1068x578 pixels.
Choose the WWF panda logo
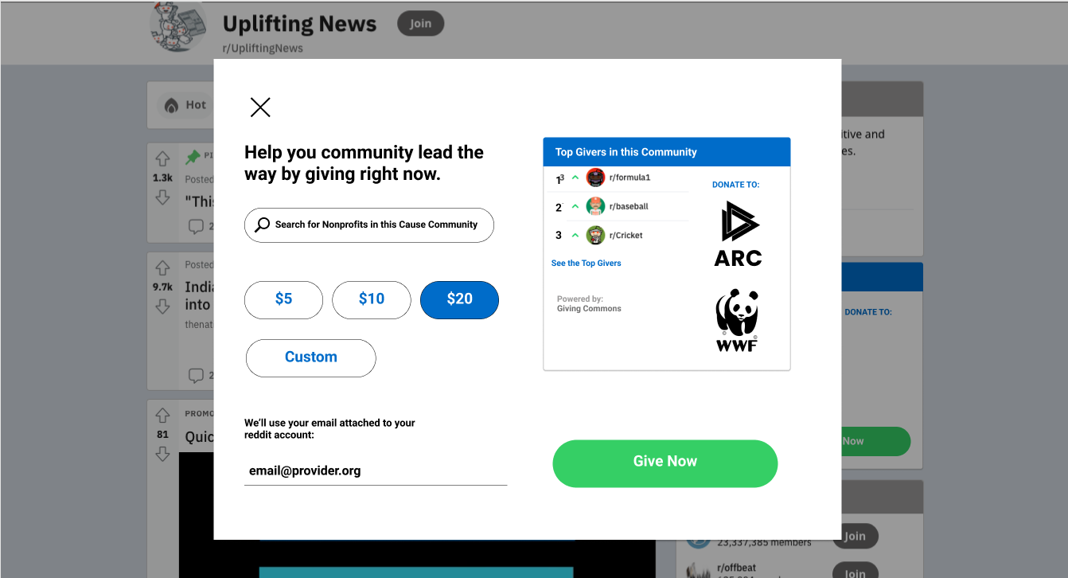click(x=737, y=320)
